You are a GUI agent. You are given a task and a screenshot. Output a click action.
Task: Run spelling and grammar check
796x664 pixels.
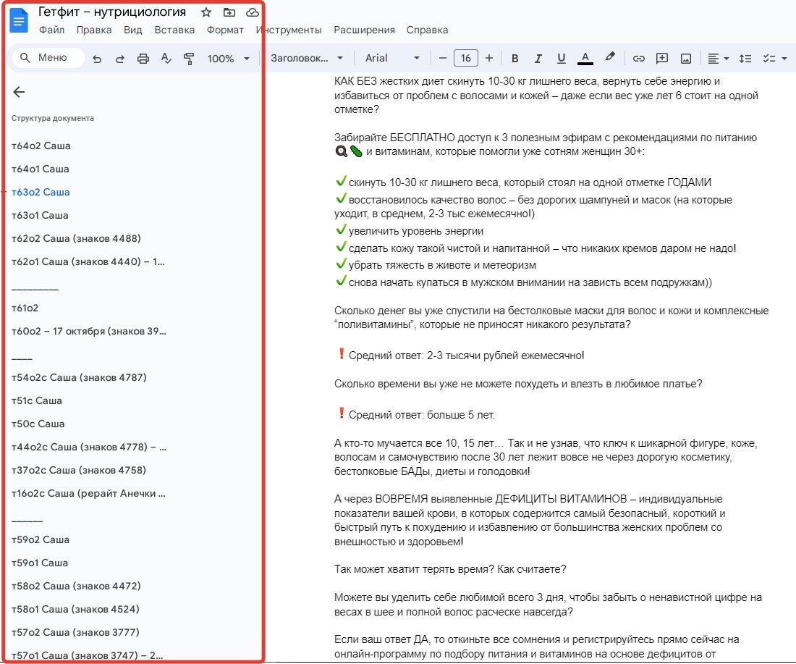pos(166,59)
